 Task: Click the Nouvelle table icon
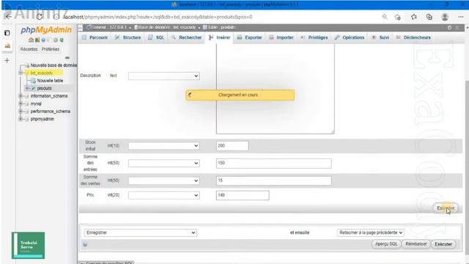click(33, 81)
